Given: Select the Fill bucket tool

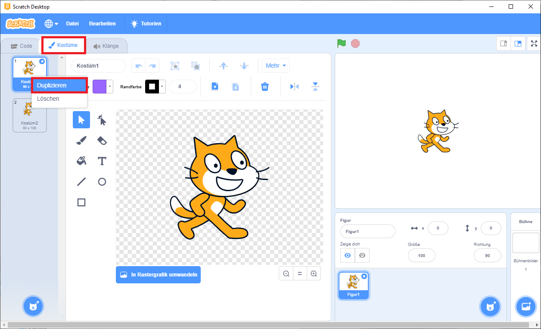Looking at the screenshot, I should (x=81, y=161).
